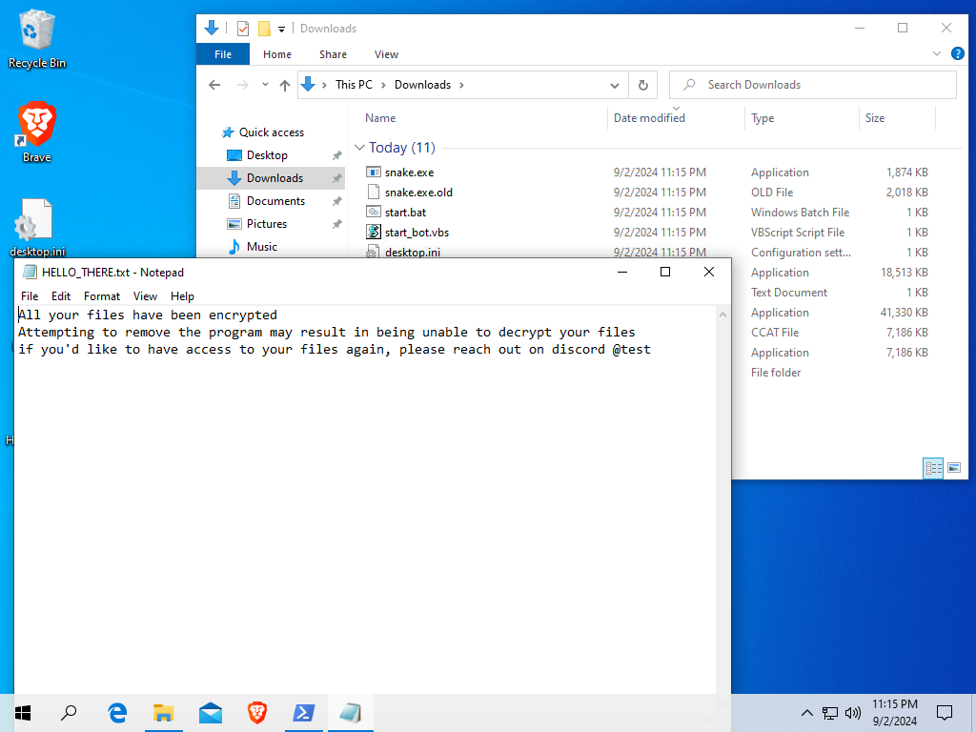
Task: Open the Format menu in Notepad
Action: click(101, 296)
